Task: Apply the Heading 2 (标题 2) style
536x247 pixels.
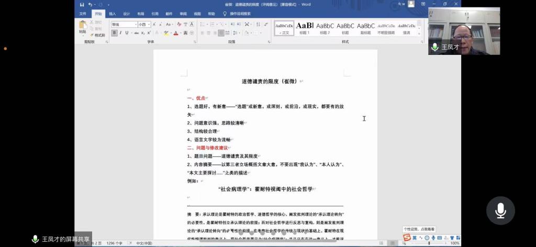Action: (x=325, y=28)
